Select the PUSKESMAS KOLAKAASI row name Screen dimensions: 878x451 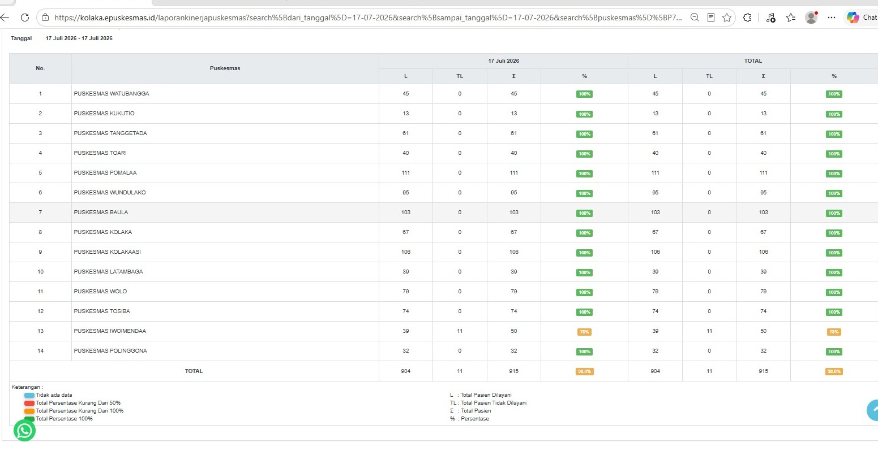tap(108, 252)
